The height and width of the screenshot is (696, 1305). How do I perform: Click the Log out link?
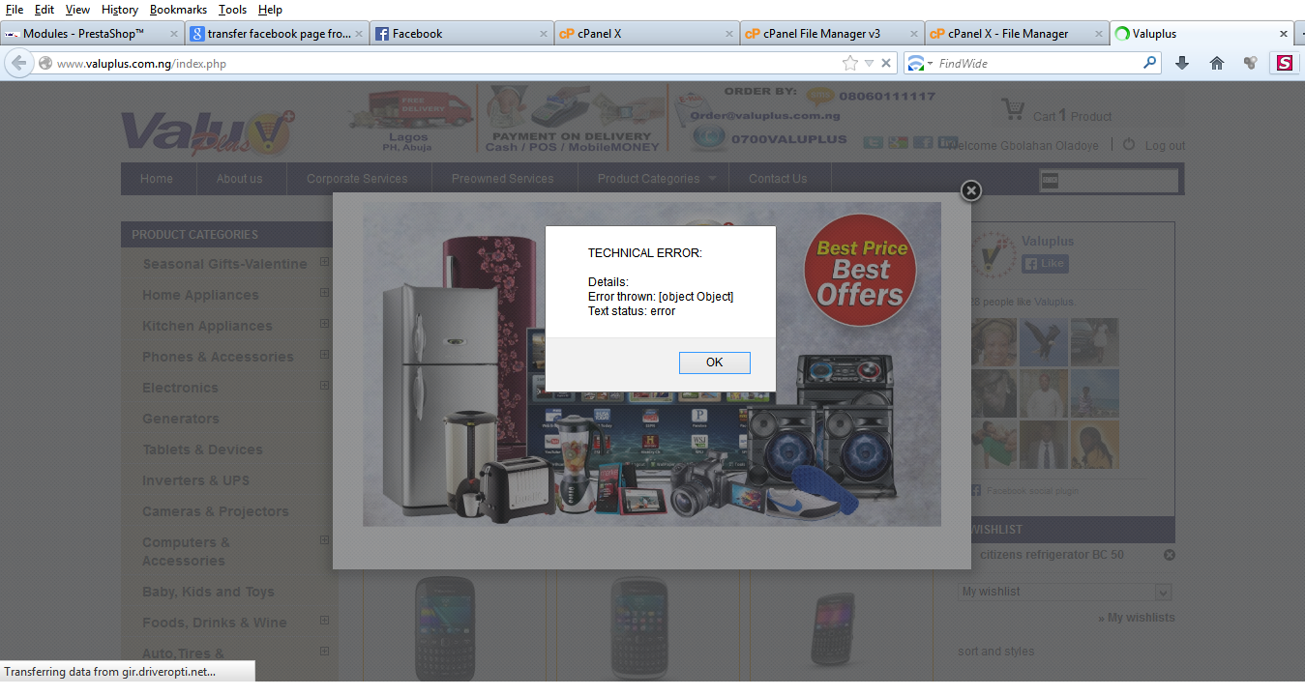(x=1165, y=146)
